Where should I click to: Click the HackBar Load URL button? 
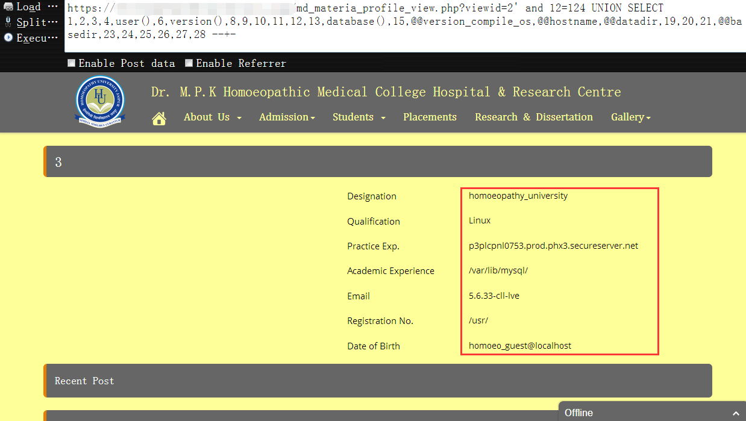[x=31, y=7]
